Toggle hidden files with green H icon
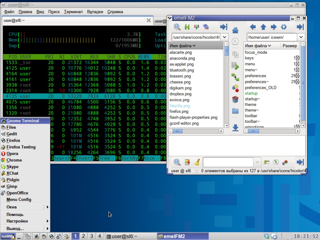 click(x=187, y=27)
